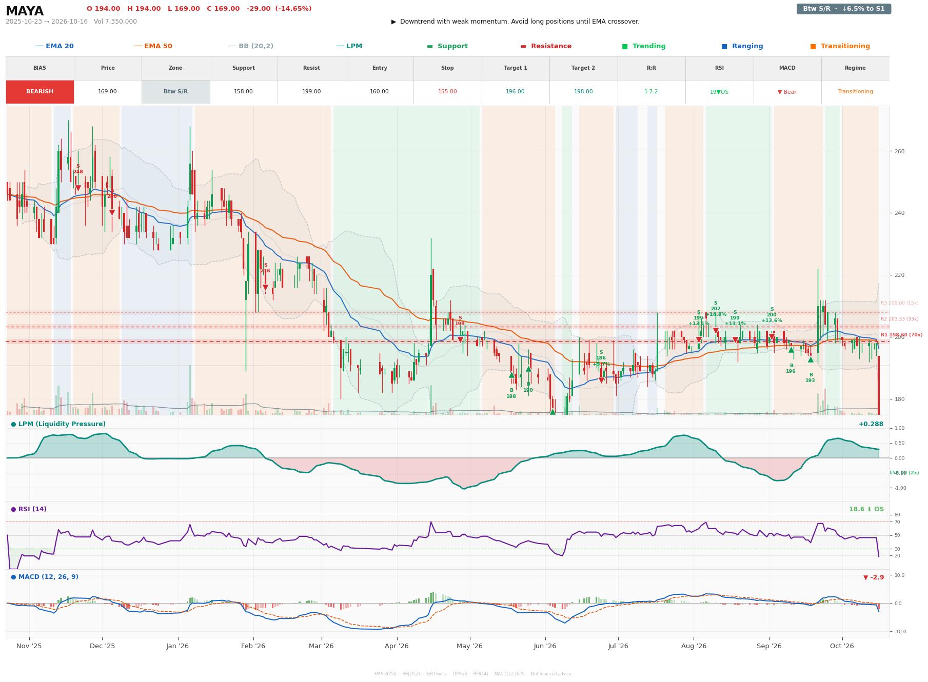Image resolution: width=928 pixels, height=682 pixels.
Task: Click the RSI reading '18.6 OS'
Action: [x=866, y=509]
